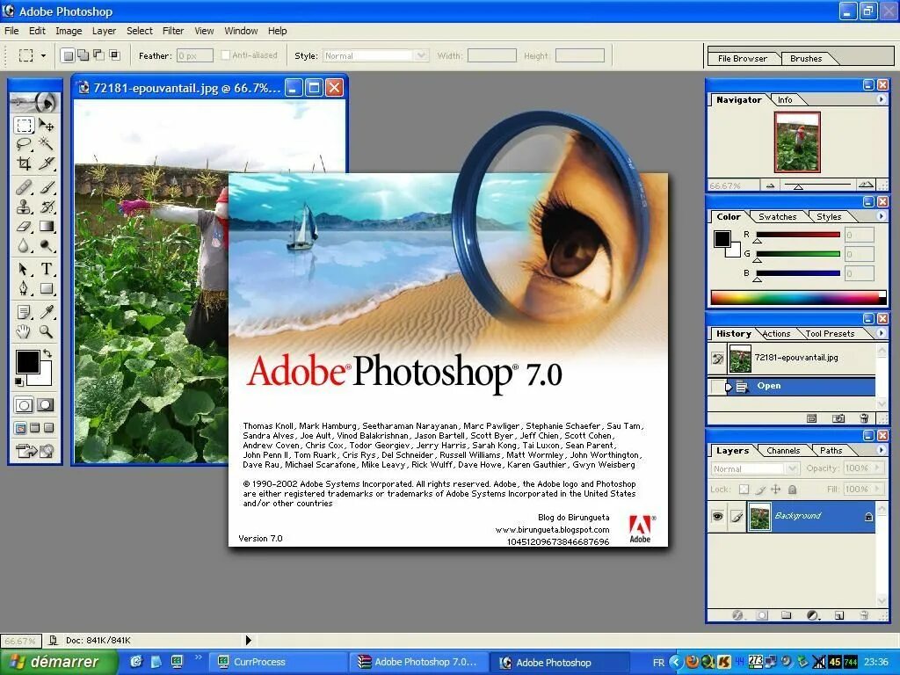This screenshot has width=900, height=675.
Task: Click the Delete Layer trash icon
Action: pyautogui.click(x=864, y=615)
